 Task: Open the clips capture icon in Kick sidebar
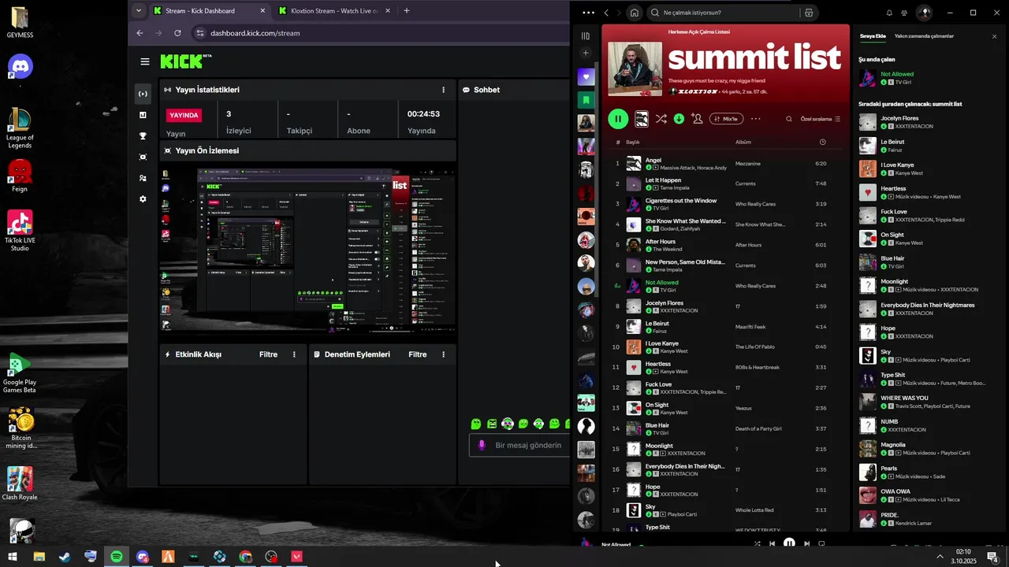coord(143,157)
